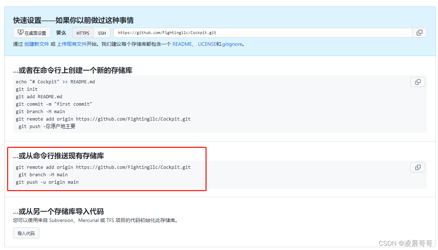Click the Subversion、Mercurial 或 TFS description text
The image size is (438, 250).
click(x=96, y=220)
